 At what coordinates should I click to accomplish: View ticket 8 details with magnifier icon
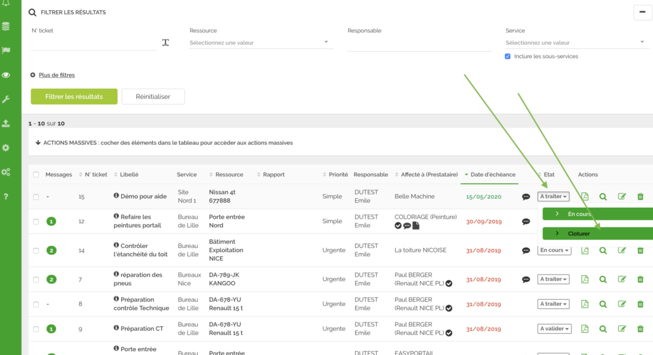(x=603, y=304)
